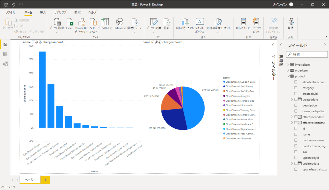Collapse the product table
The image size is (329, 190).
288,76
